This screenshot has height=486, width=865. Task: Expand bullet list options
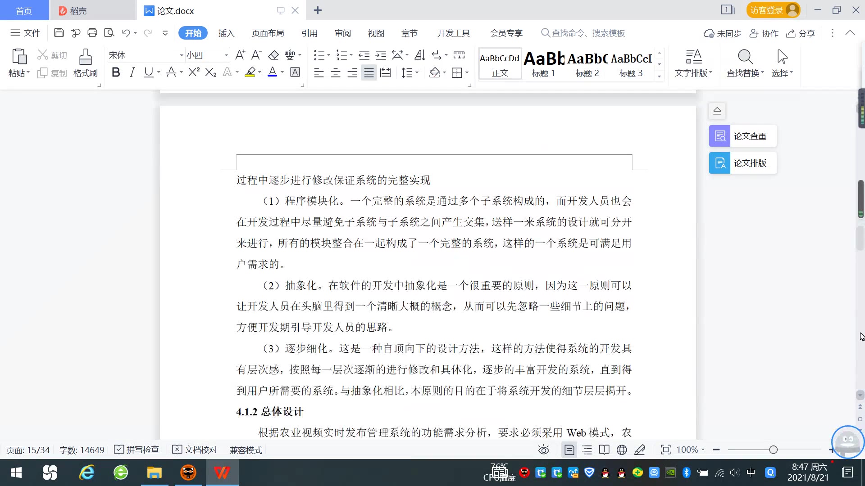click(329, 55)
